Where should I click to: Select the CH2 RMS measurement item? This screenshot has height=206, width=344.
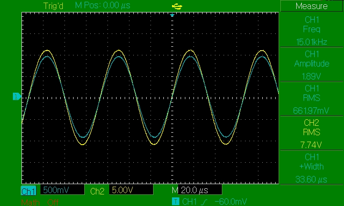tap(312, 132)
